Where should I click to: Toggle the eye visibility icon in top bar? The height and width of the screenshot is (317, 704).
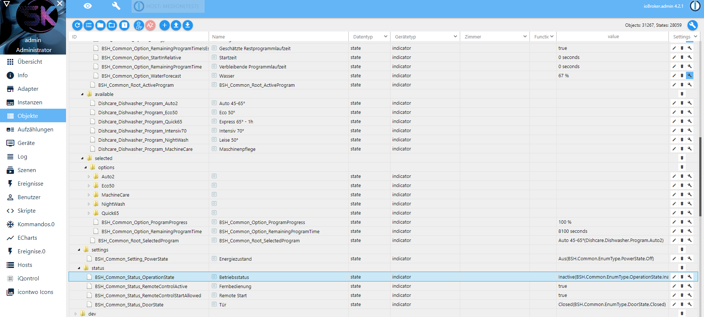(x=88, y=6)
